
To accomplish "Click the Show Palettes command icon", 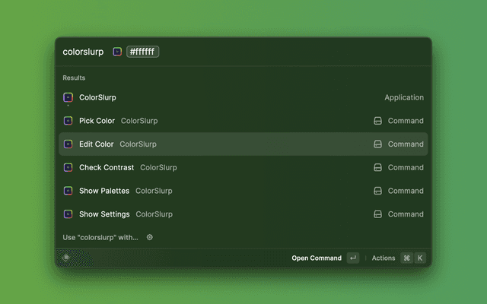I will point(68,191).
